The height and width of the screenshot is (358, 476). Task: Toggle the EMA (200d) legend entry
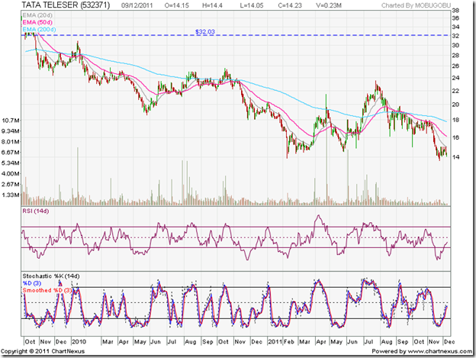[40, 31]
